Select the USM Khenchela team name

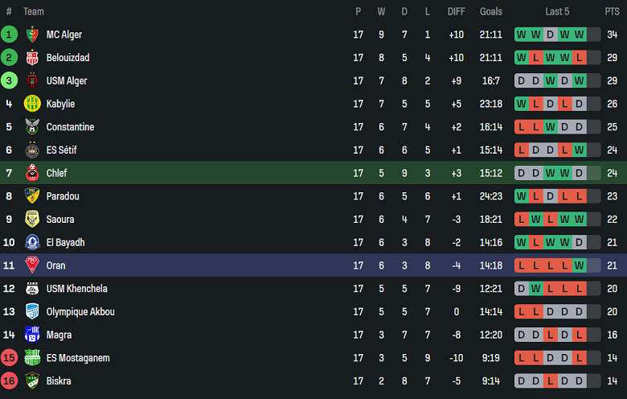pos(77,289)
